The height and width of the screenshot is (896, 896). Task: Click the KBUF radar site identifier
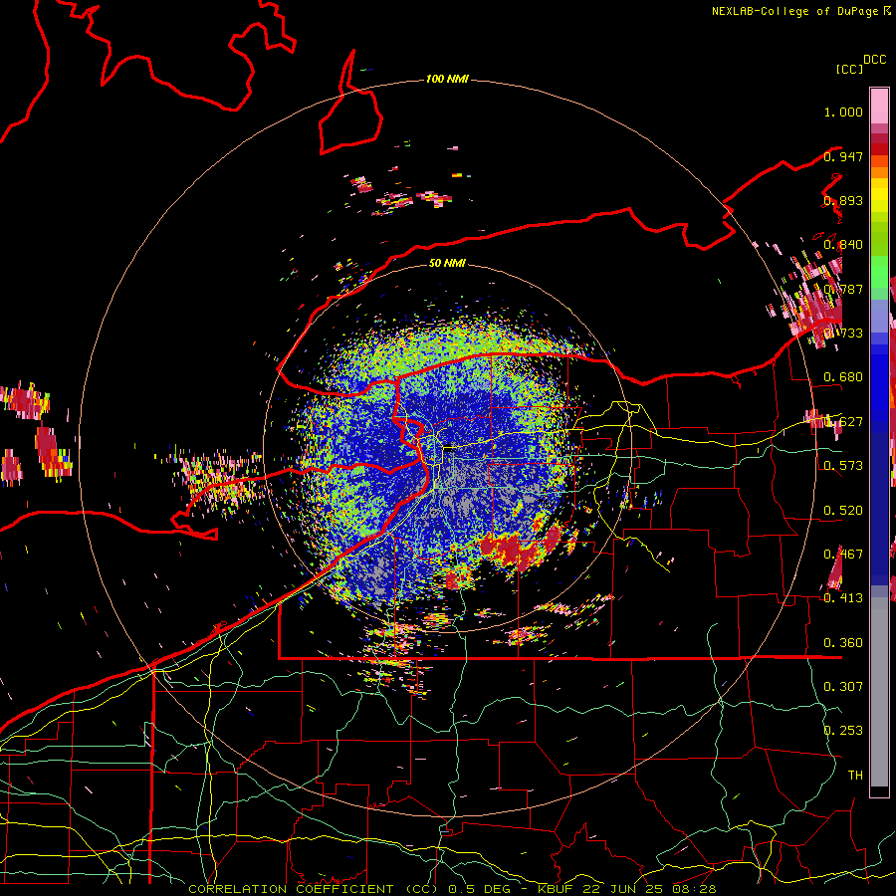tap(555, 889)
